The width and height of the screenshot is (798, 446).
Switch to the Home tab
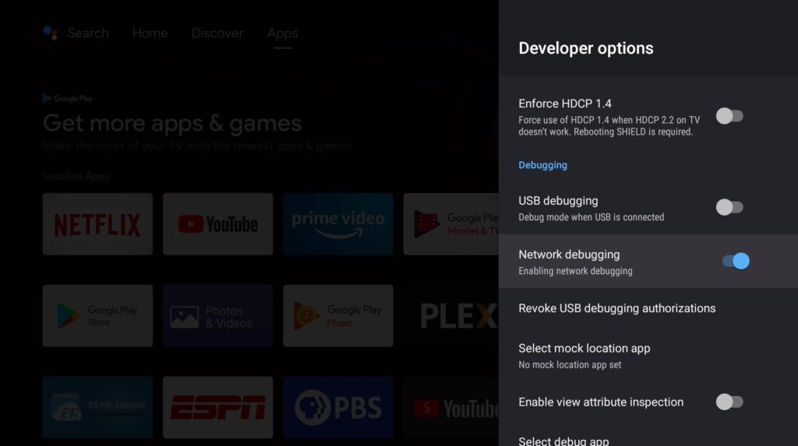coord(150,33)
